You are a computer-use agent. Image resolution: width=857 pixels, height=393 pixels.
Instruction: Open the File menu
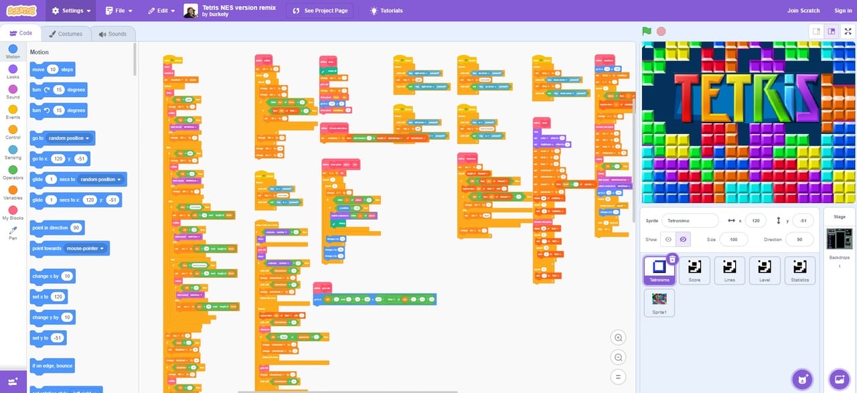[x=119, y=11]
